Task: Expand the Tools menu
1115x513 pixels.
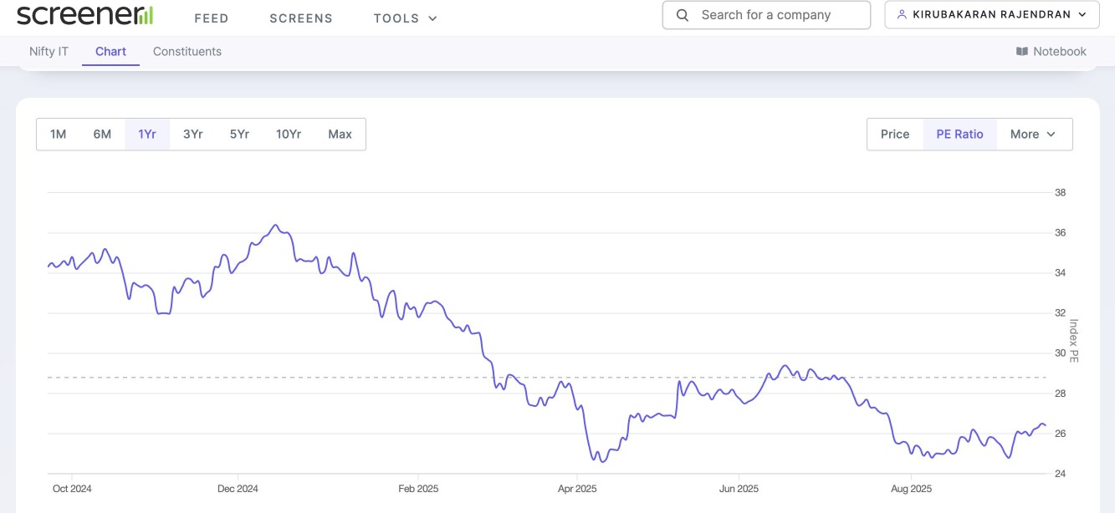Action: tap(405, 18)
